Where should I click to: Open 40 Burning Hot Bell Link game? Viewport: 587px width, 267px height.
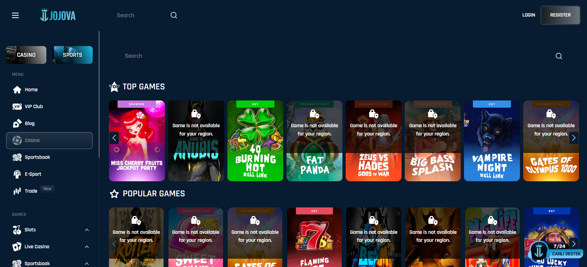coord(255,141)
